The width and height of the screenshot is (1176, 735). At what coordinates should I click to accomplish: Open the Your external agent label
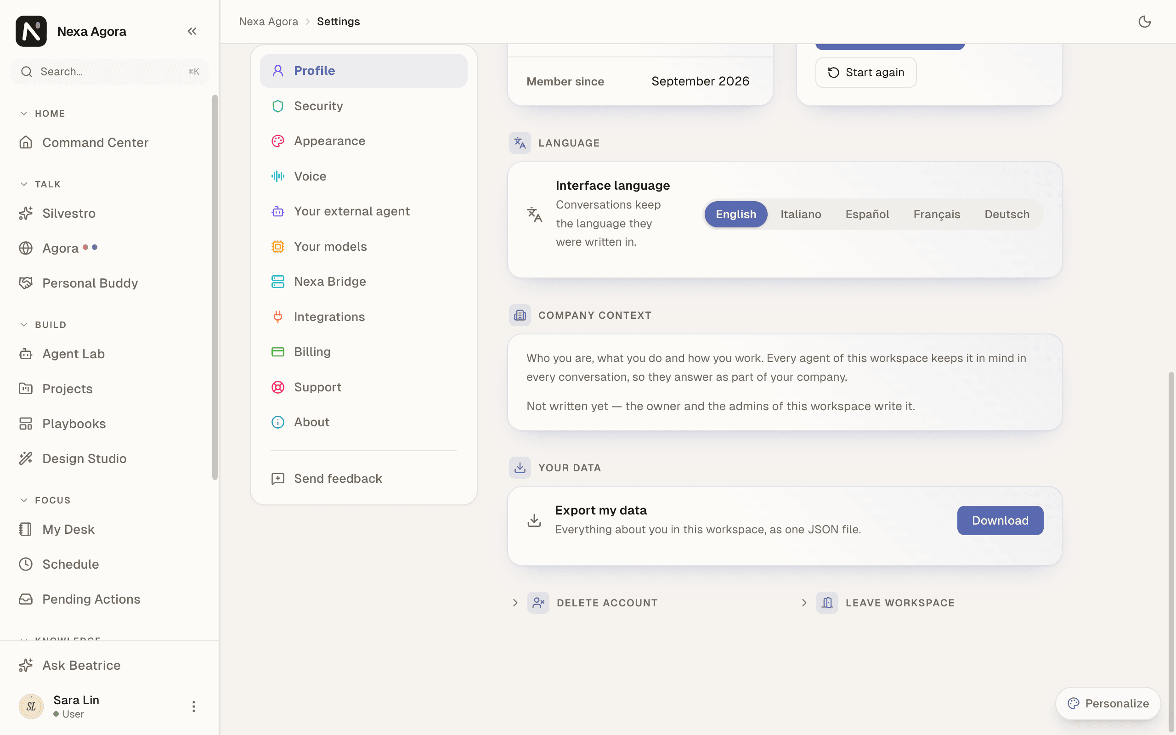tap(352, 211)
